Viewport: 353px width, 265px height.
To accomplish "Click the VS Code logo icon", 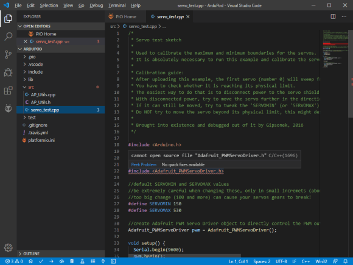I will pyautogui.click(x=6, y=5).
